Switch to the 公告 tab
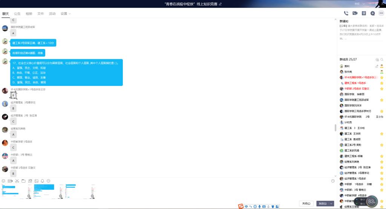 17,14
